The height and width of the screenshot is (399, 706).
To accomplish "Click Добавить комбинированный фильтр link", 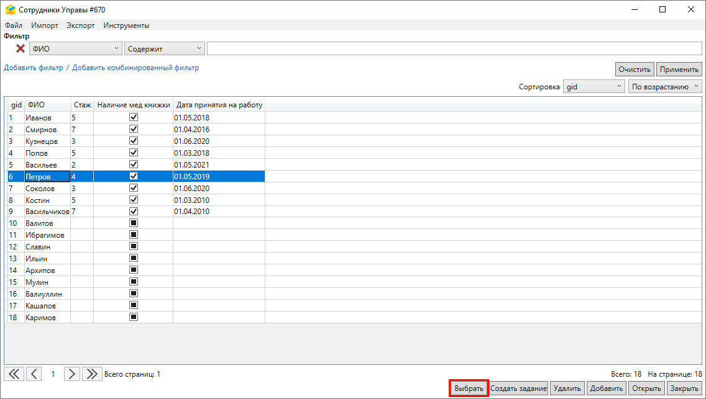I will tap(135, 68).
